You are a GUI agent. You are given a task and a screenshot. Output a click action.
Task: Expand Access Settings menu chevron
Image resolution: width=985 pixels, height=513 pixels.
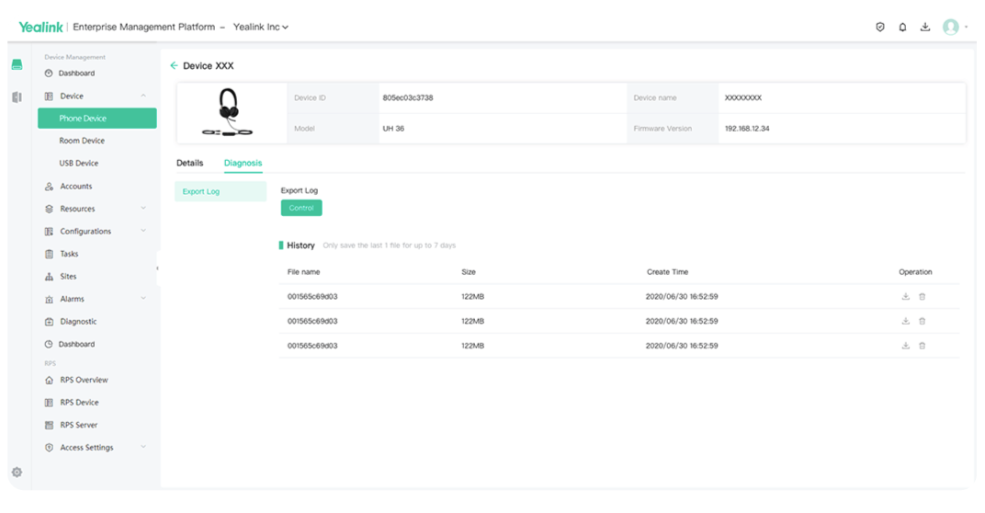pos(143,447)
